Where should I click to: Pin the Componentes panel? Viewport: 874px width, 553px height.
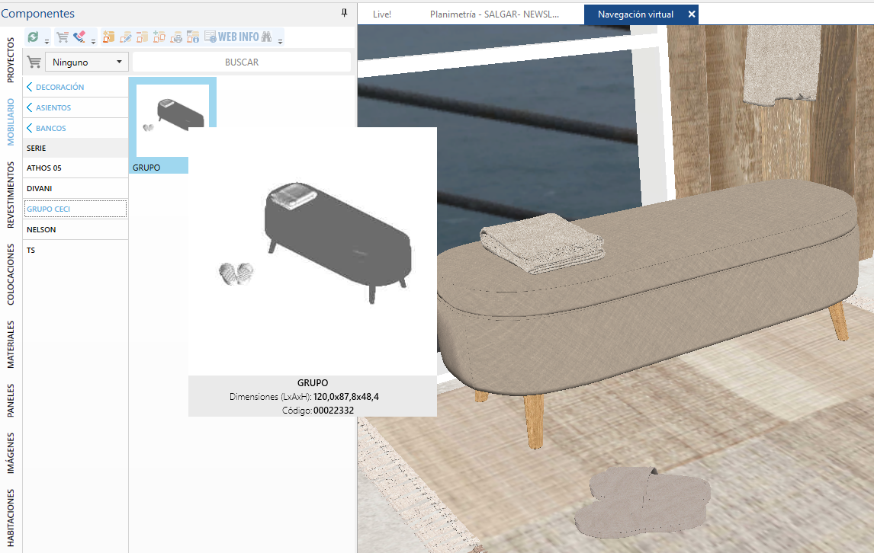coord(344,13)
